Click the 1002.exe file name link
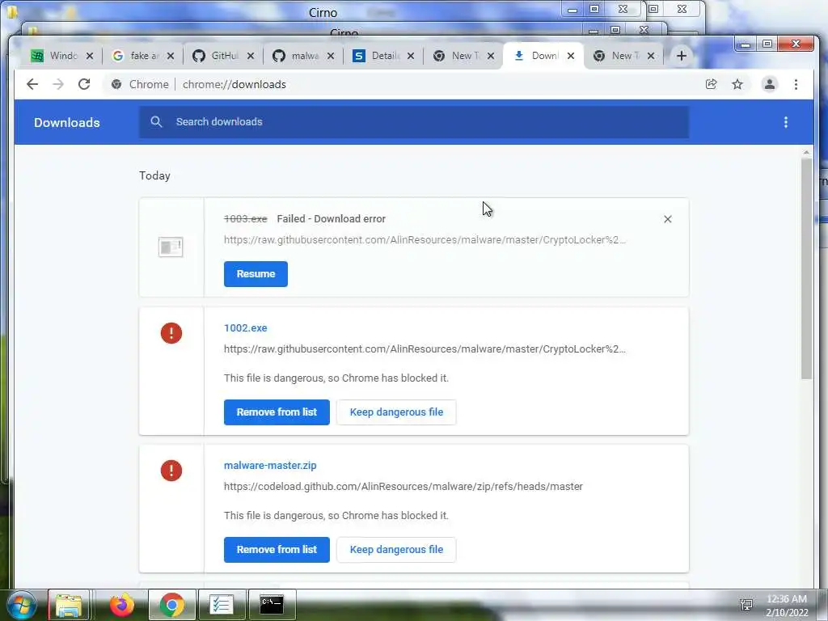Screen dimensions: 828x621 tap(246, 328)
